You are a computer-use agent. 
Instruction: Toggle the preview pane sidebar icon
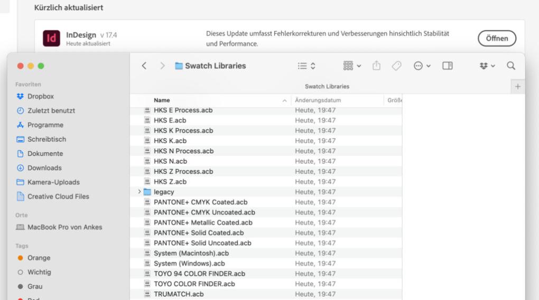(x=447, y=66)
